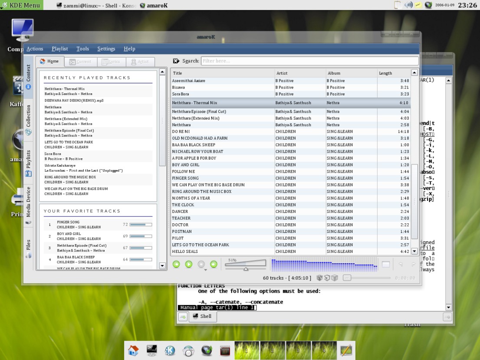Open the Playlists sidebar panel
Screen dimensions: 480x360
pyautogui.click(x=29, y=163)
